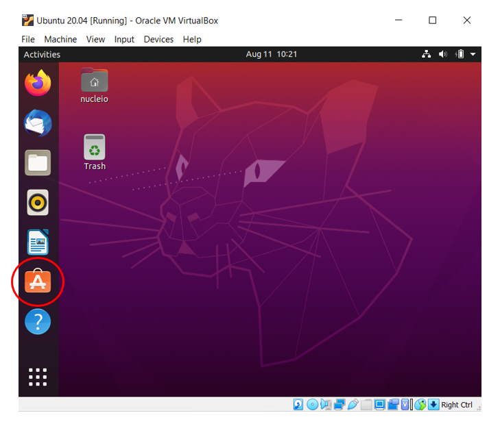Maximize the VirtualBox window
500x426 pixels.
pyautogui.click(x=432, y=20)
